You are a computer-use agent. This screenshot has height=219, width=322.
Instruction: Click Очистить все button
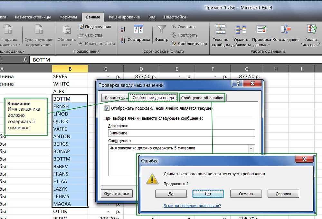click(x=117, y=194)
